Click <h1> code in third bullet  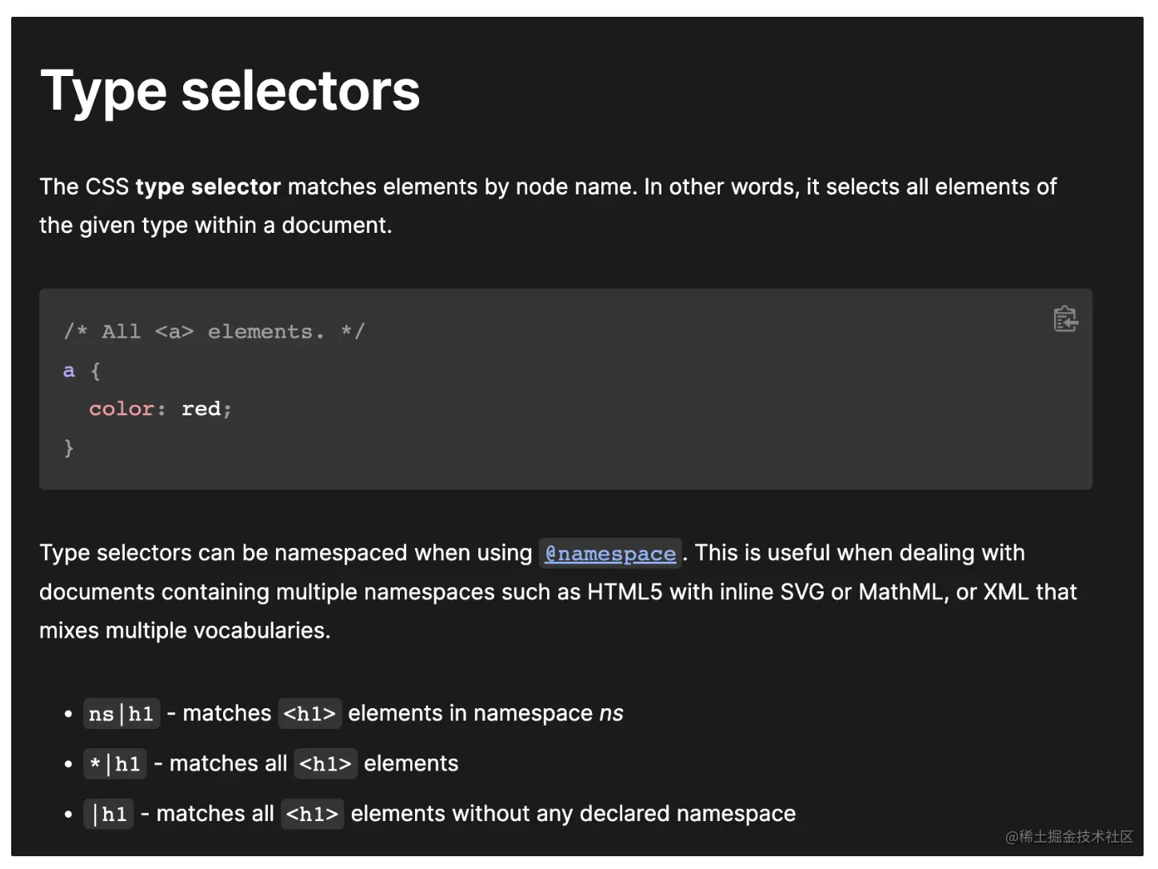coord(312,815)
